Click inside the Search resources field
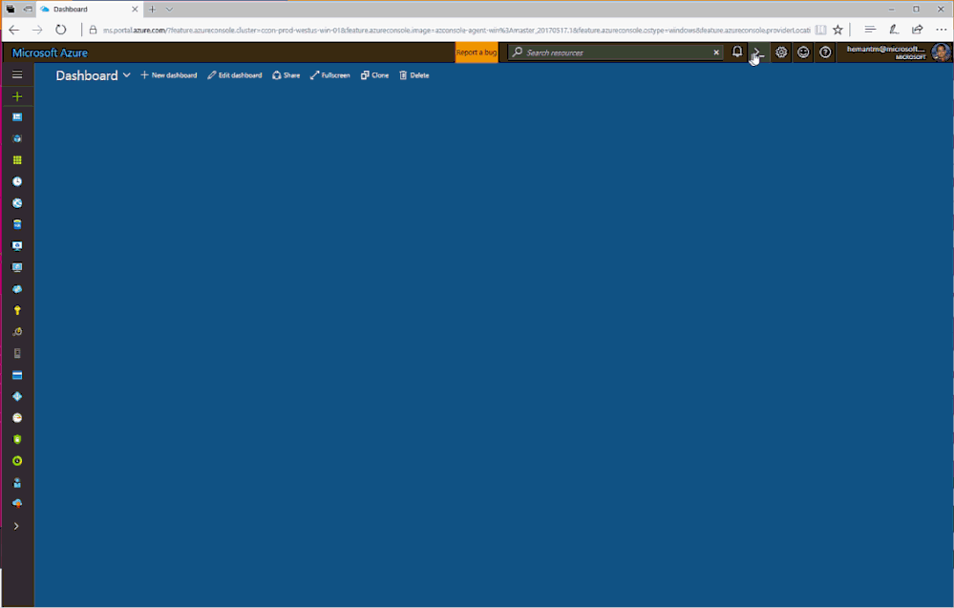The height and width of the screenshot is (608, 954). pos(611,52)
